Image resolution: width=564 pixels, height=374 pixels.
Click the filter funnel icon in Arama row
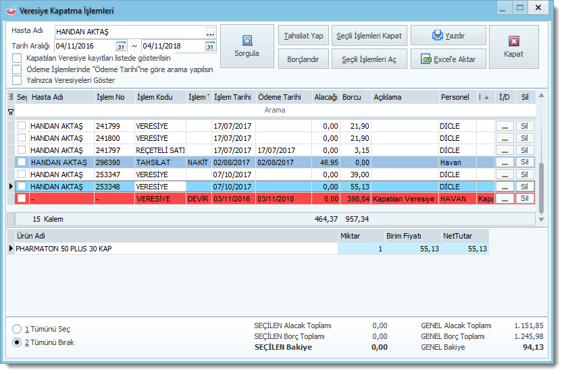tap(11, 112)
